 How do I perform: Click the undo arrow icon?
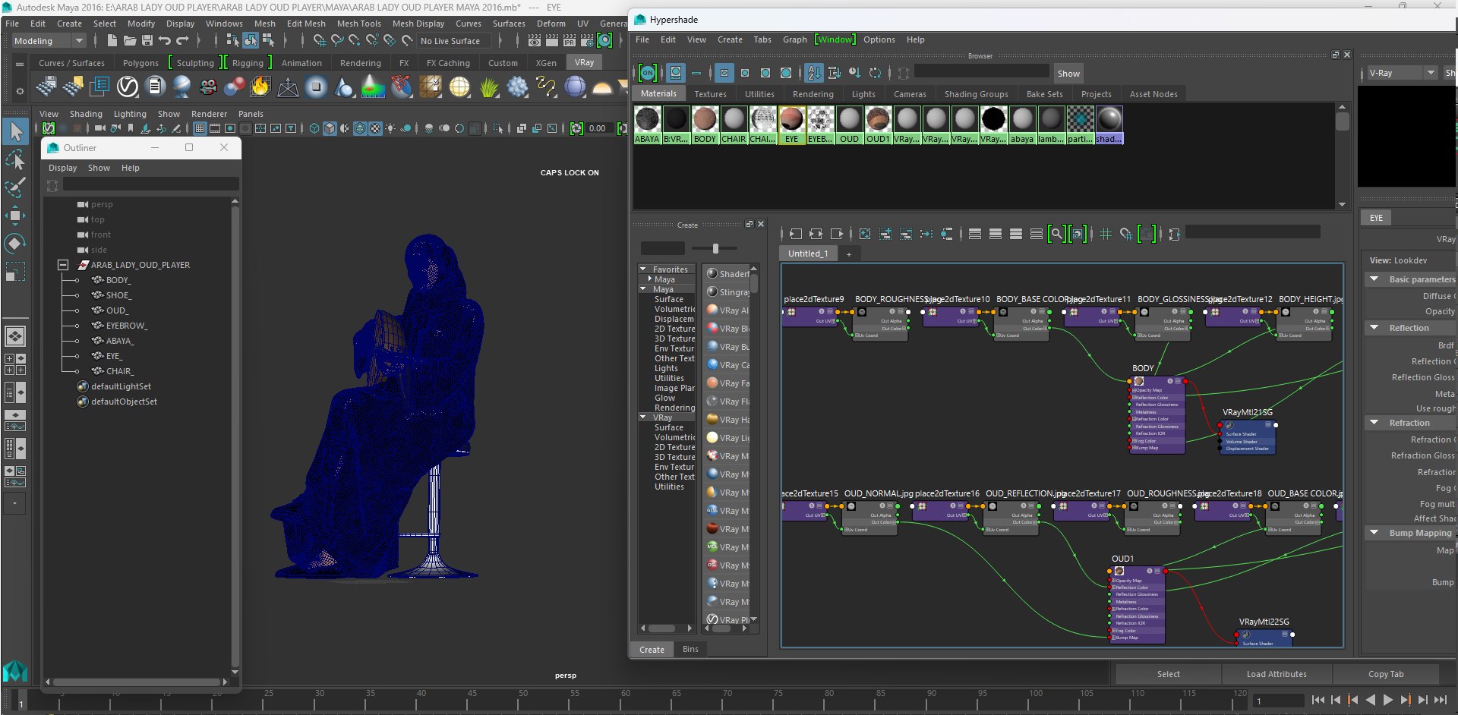click(x=165, y=41)
